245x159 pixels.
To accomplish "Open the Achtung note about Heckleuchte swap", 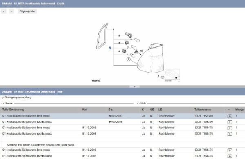I will tap(42, 145).
